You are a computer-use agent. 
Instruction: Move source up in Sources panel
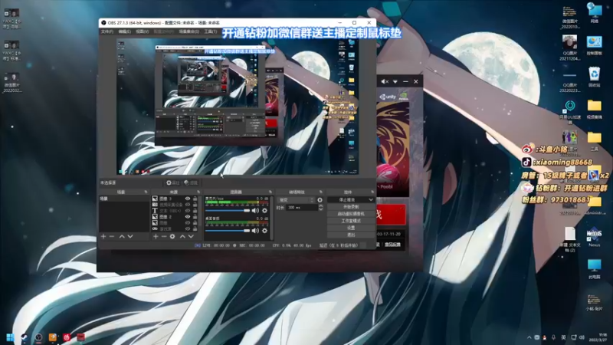coord(182,237)
